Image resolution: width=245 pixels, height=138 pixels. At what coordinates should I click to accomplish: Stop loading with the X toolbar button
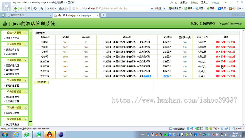[29, 8]
